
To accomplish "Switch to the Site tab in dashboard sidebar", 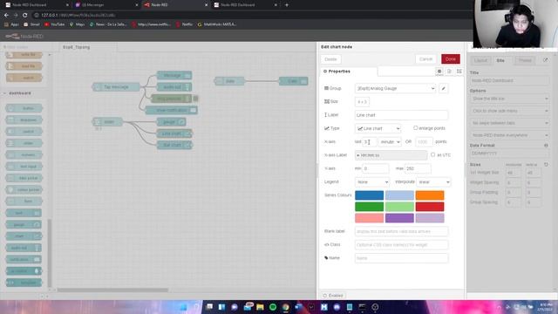I will [500, 60].
